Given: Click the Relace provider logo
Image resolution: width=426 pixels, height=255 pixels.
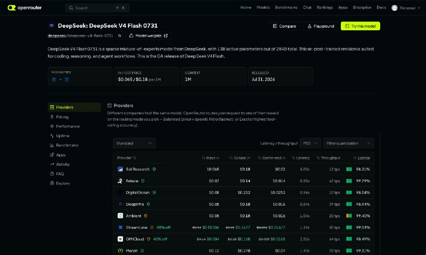Looking at the screenshot, I should (x=120, y=181).
